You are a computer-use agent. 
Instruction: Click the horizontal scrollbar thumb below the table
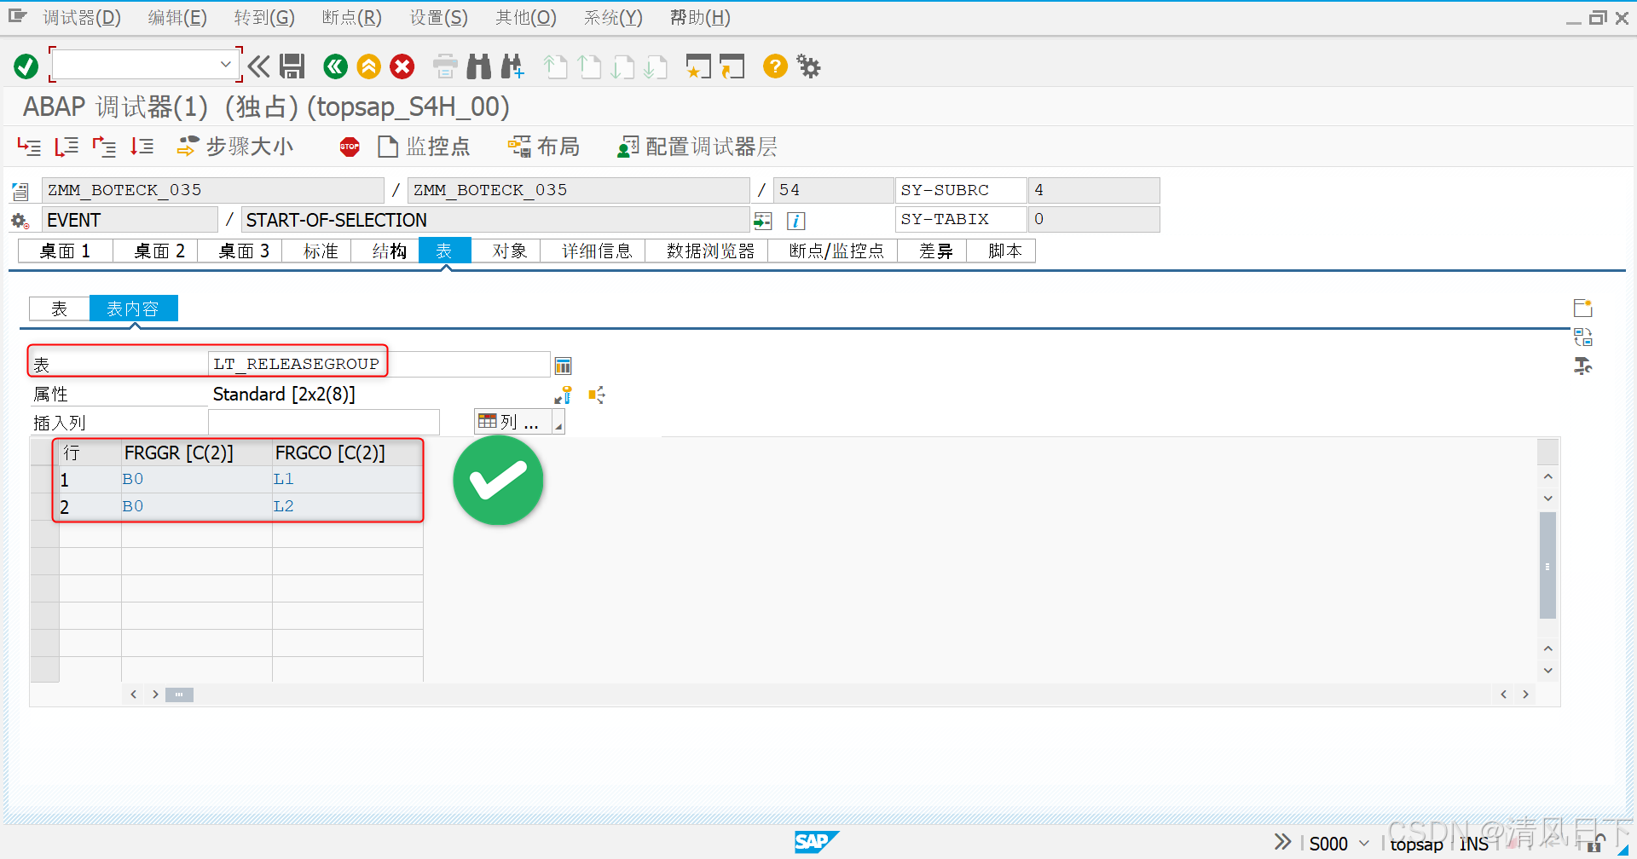tap(179, 695)
